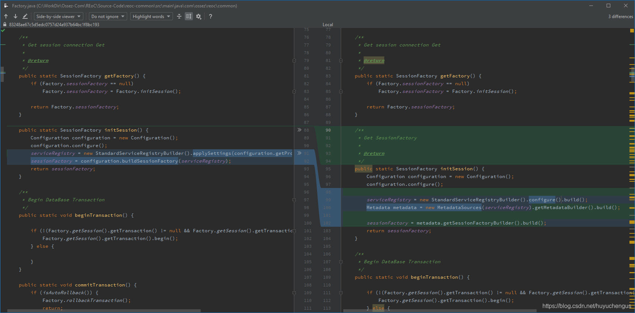Click the green checkmark inspection icon
The width and height of the screenshot is (635, 313).
(x=3, y=31)
